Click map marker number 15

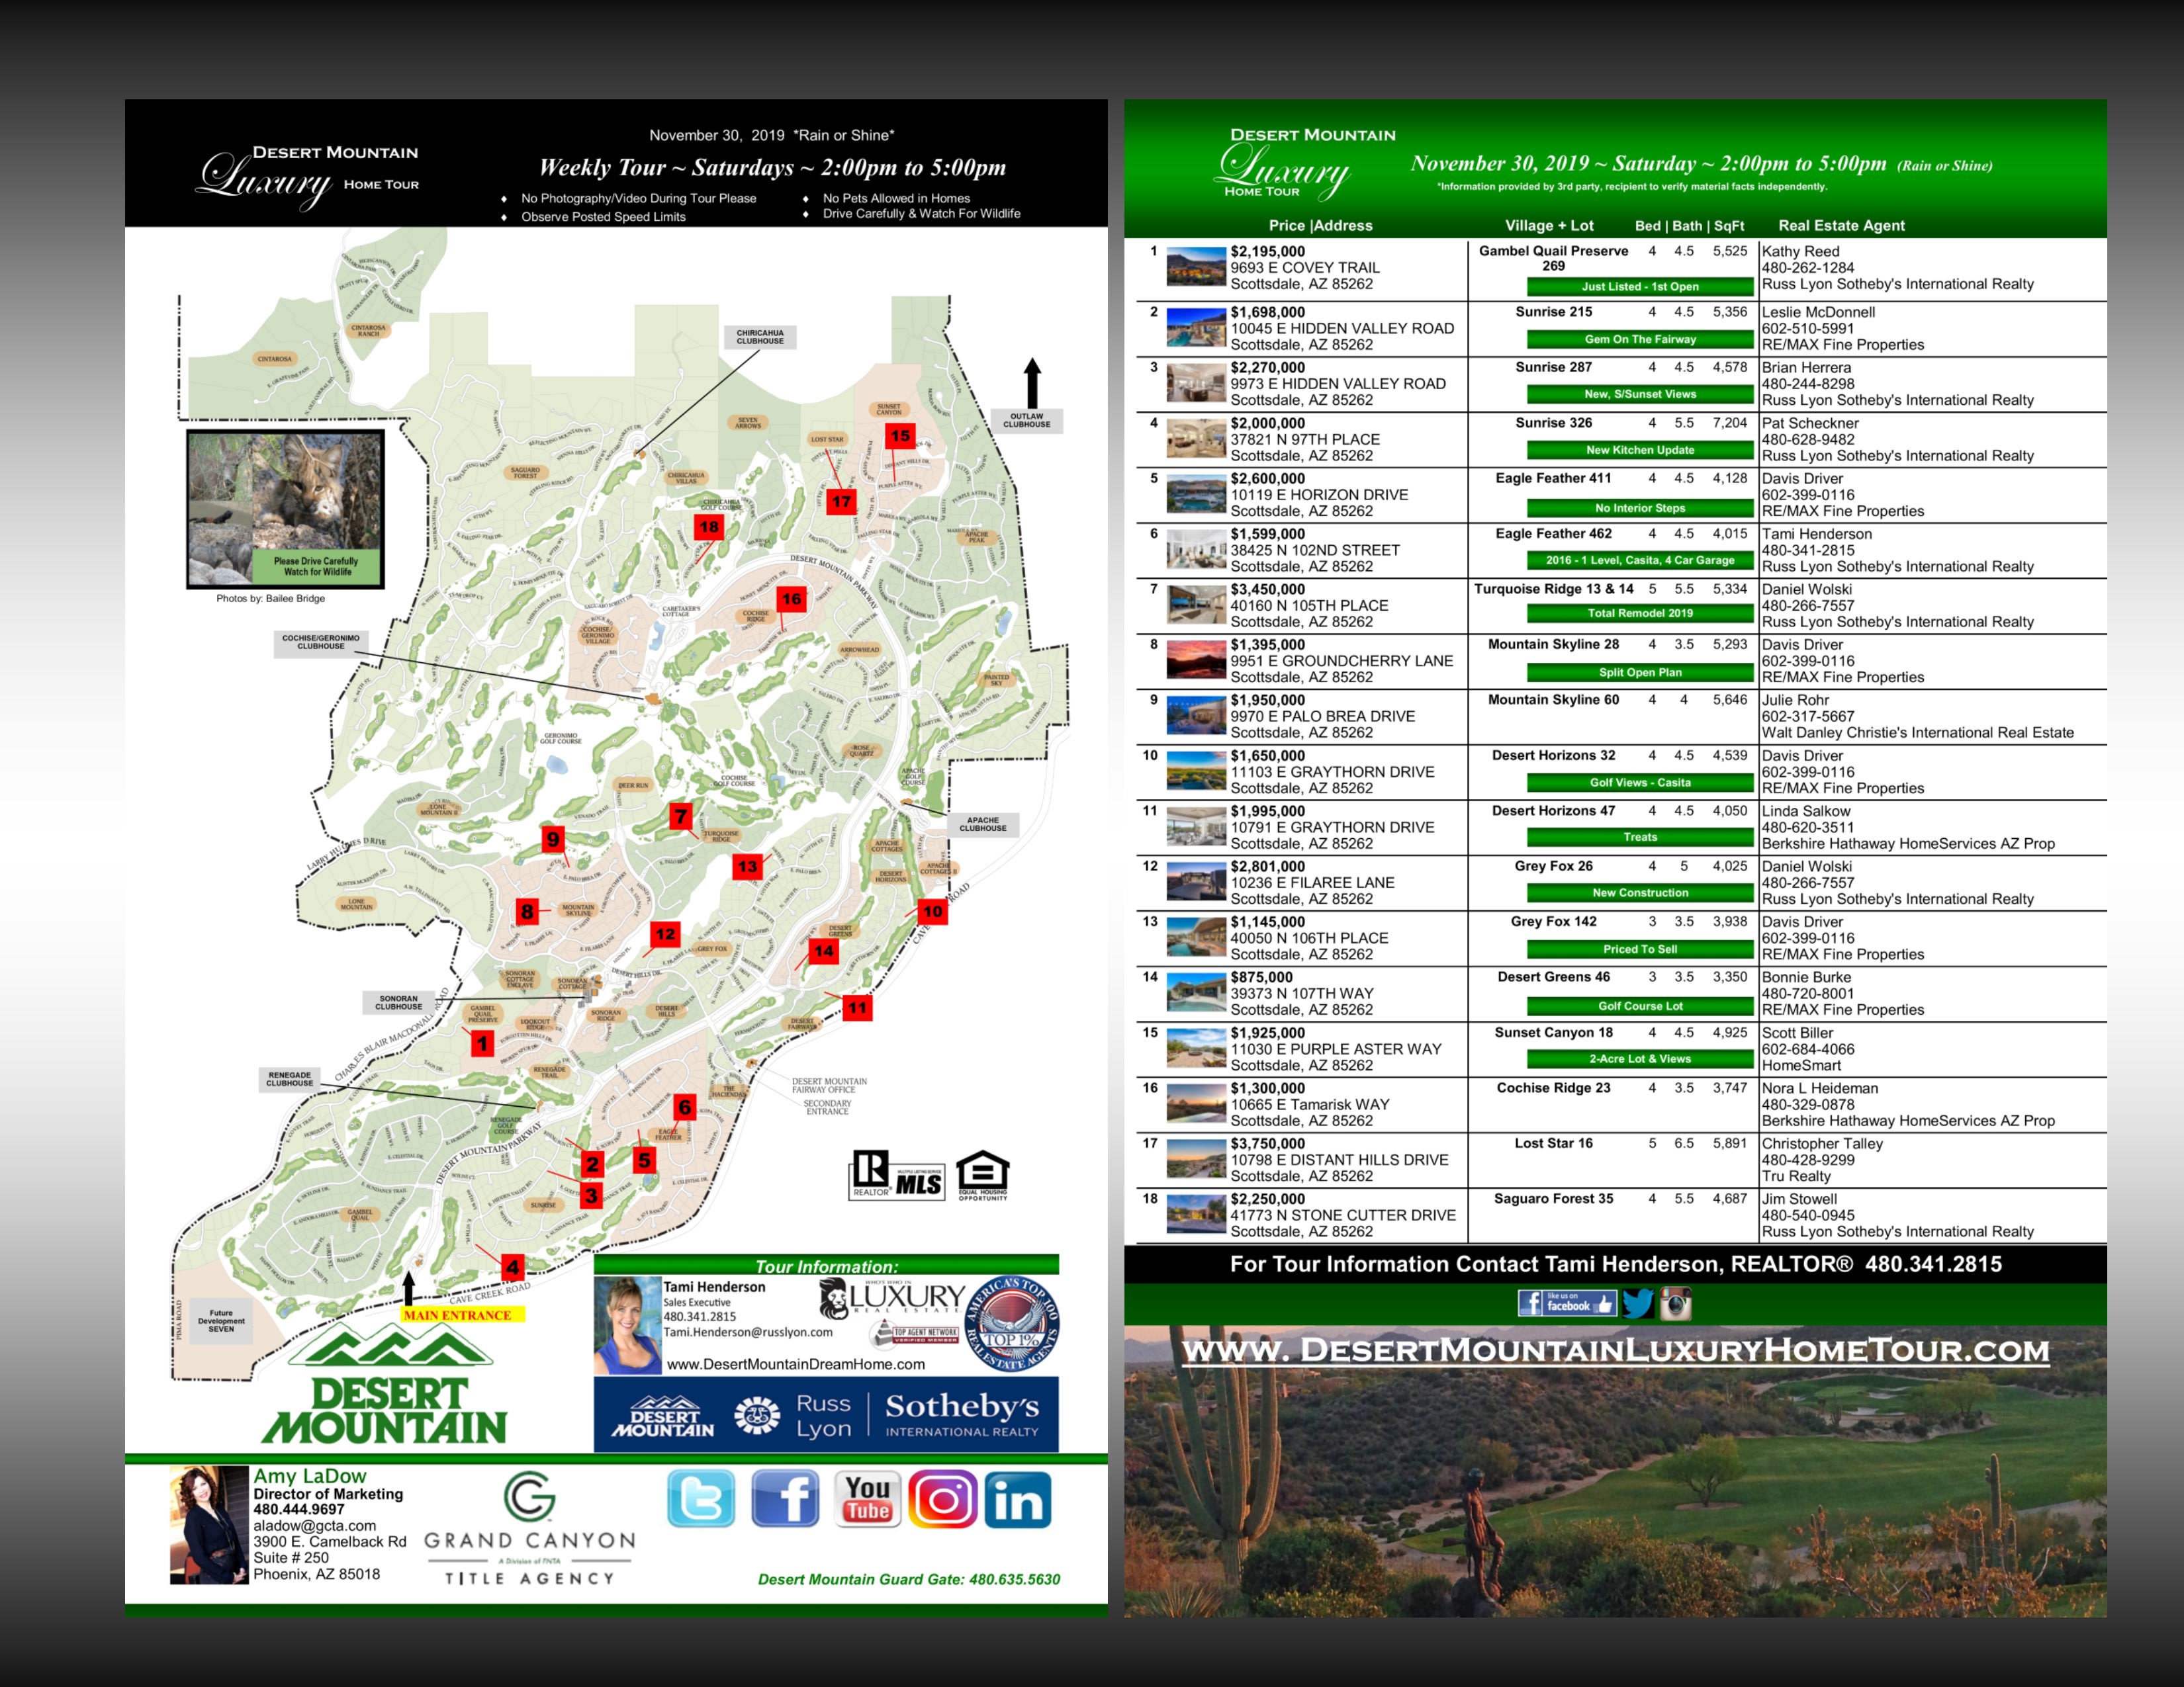[900, 436]
